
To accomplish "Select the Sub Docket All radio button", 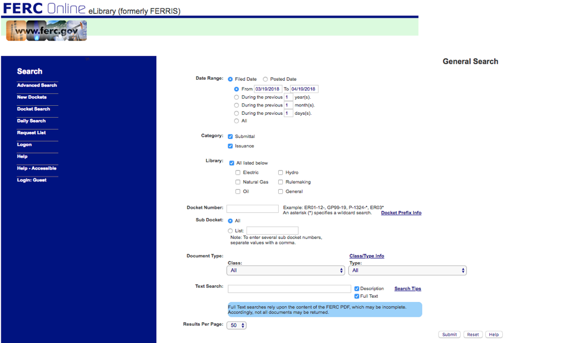I will pos(231,221).
